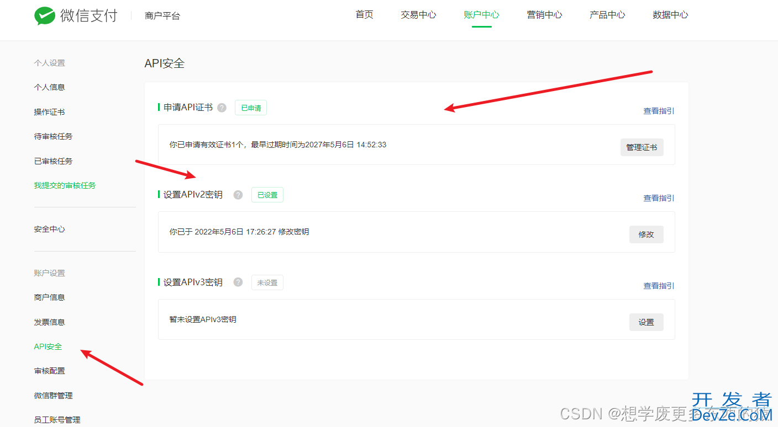
Task: Go to 首页 in top navigation
Action: (x=365, y=15)
